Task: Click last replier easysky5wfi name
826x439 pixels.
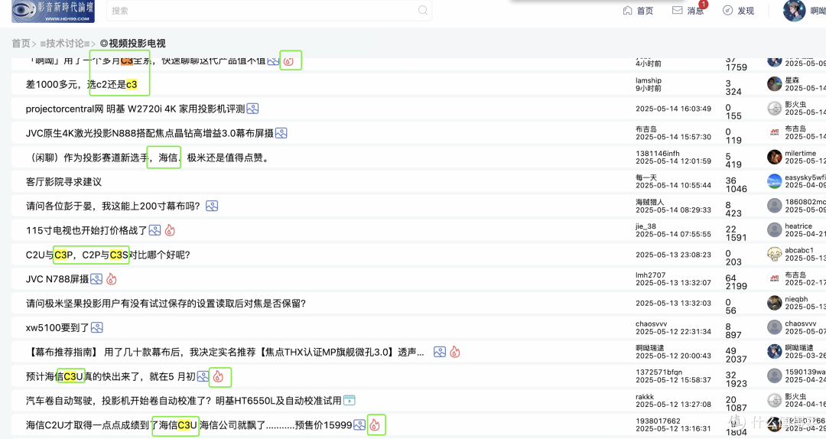Action: coord(805,177)
